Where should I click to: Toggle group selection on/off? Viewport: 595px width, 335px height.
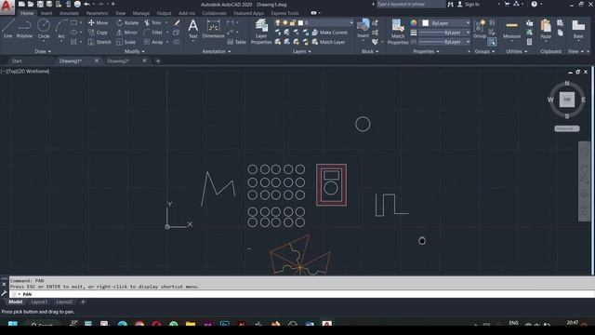click(x=492, y=42)
